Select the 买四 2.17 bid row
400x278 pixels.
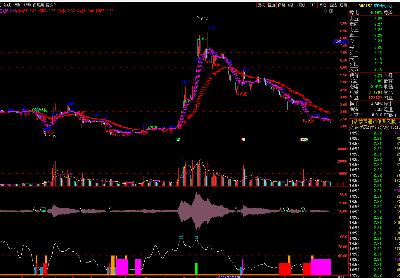[x=375, y=64]
